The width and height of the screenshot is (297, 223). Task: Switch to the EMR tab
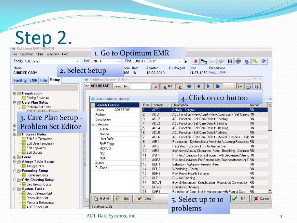(33, 80)
